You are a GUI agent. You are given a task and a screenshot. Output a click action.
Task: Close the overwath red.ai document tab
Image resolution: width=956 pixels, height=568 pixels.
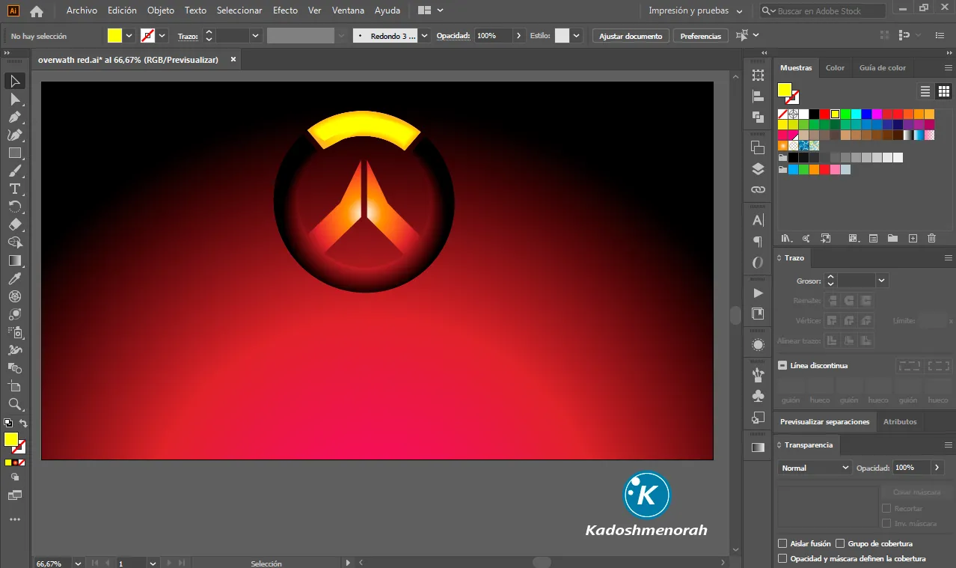[x=233, y=59]
